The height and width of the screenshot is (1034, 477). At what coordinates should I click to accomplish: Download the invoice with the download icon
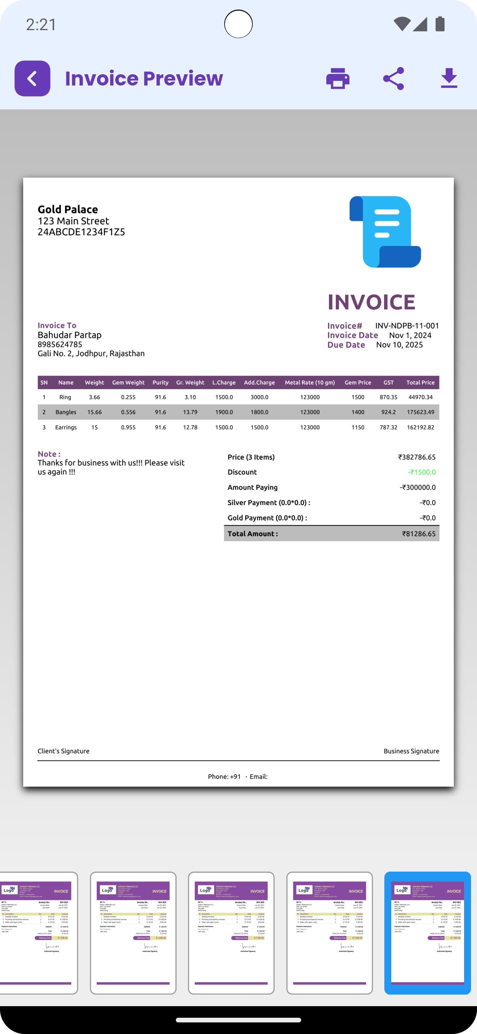pos(449,78)
